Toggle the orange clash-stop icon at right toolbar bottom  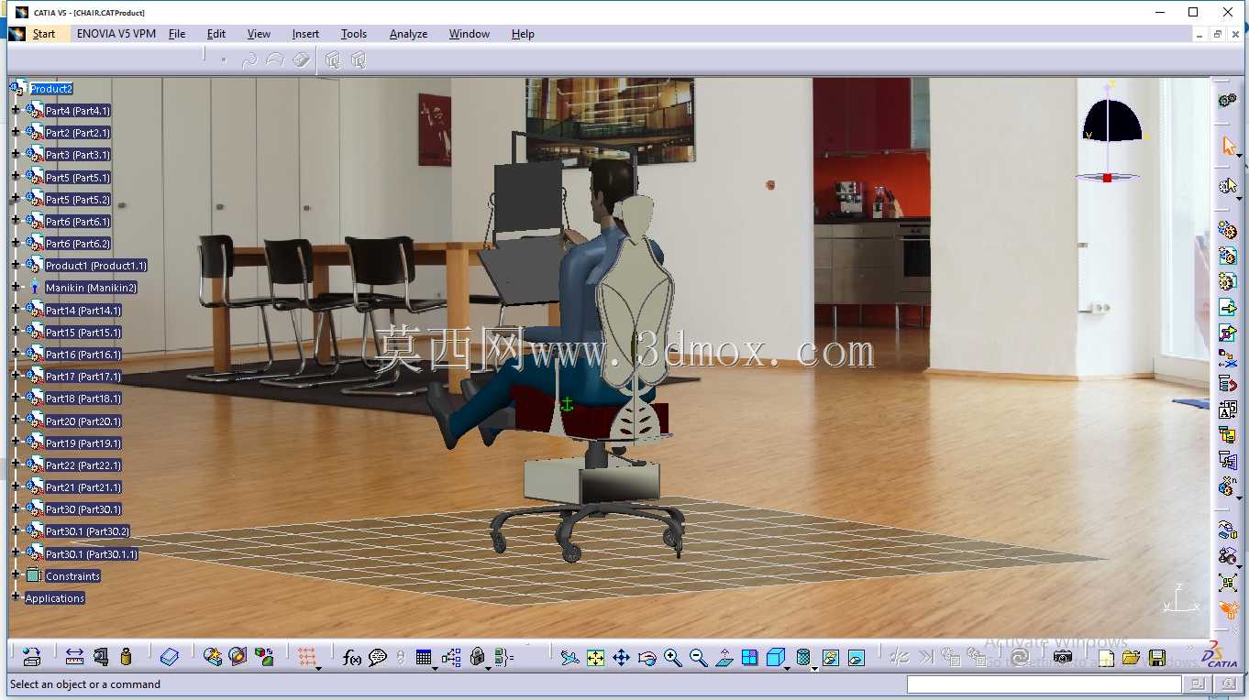1228,609
